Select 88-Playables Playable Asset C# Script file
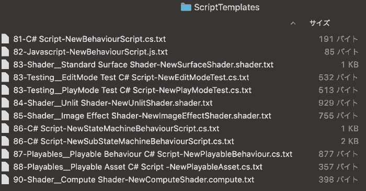366x191 pixels. (x=138, y=167)
